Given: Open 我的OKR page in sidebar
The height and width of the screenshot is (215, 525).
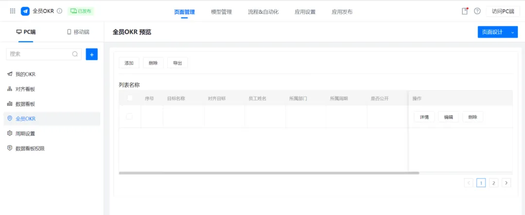Looking at the screenshot, I should (52, 74).
